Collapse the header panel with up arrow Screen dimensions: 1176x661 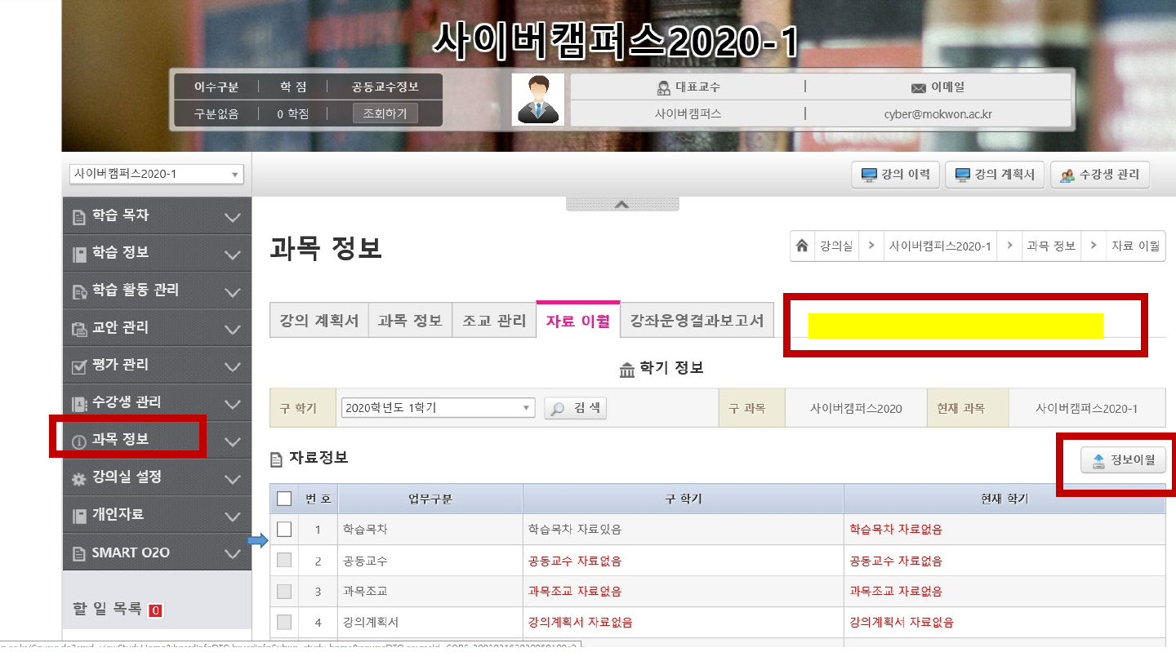(x=621, y=204)
